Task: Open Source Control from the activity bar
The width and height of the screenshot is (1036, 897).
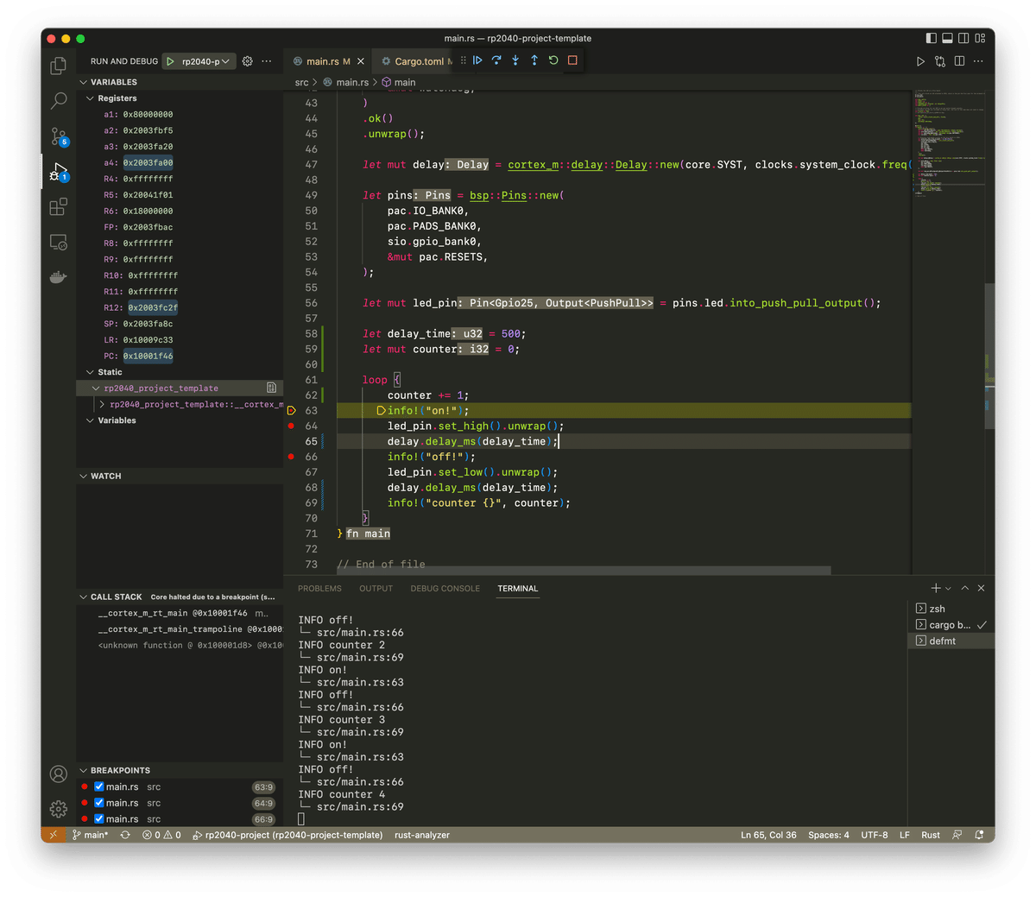Action: 58,136
